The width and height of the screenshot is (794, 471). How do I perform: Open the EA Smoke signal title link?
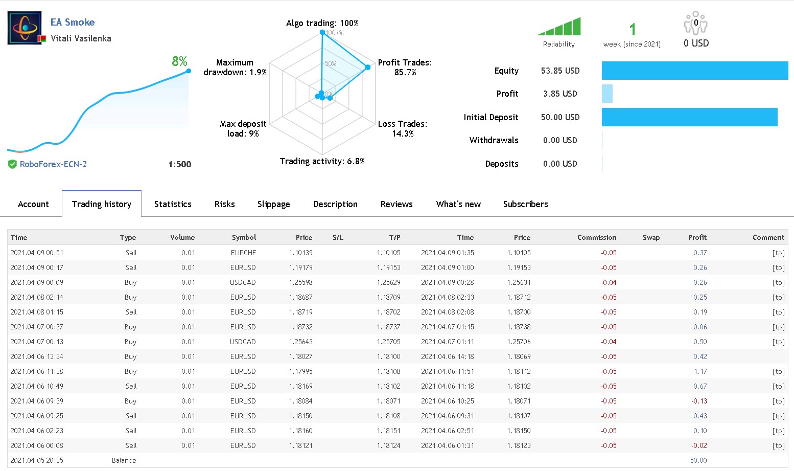pyautogui.click(x=73, y=22)
